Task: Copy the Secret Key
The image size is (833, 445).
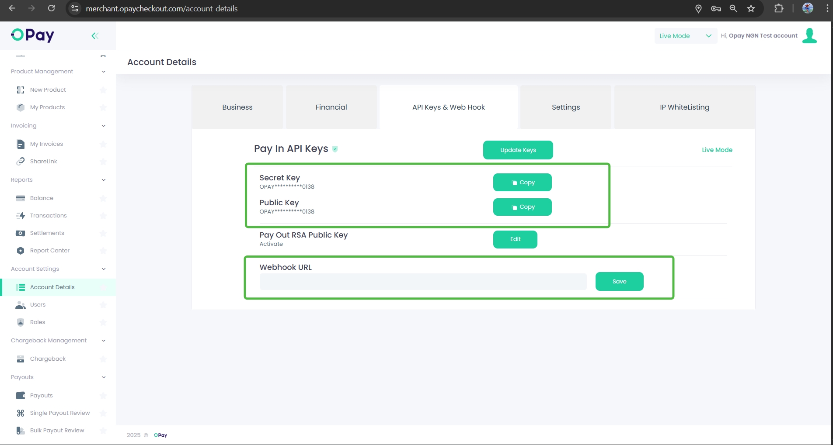Action: click(522, 183)
